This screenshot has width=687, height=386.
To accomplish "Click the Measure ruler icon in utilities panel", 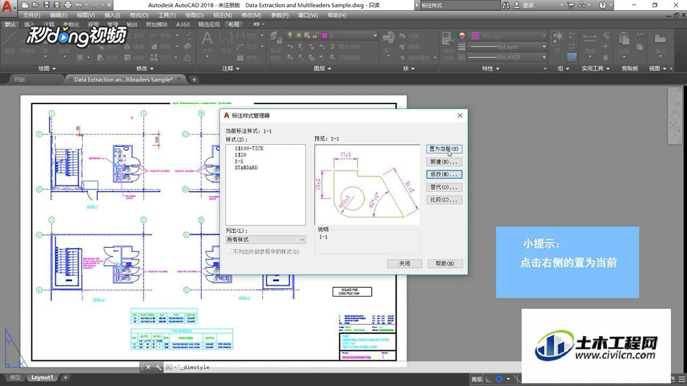I will [589, 39].
